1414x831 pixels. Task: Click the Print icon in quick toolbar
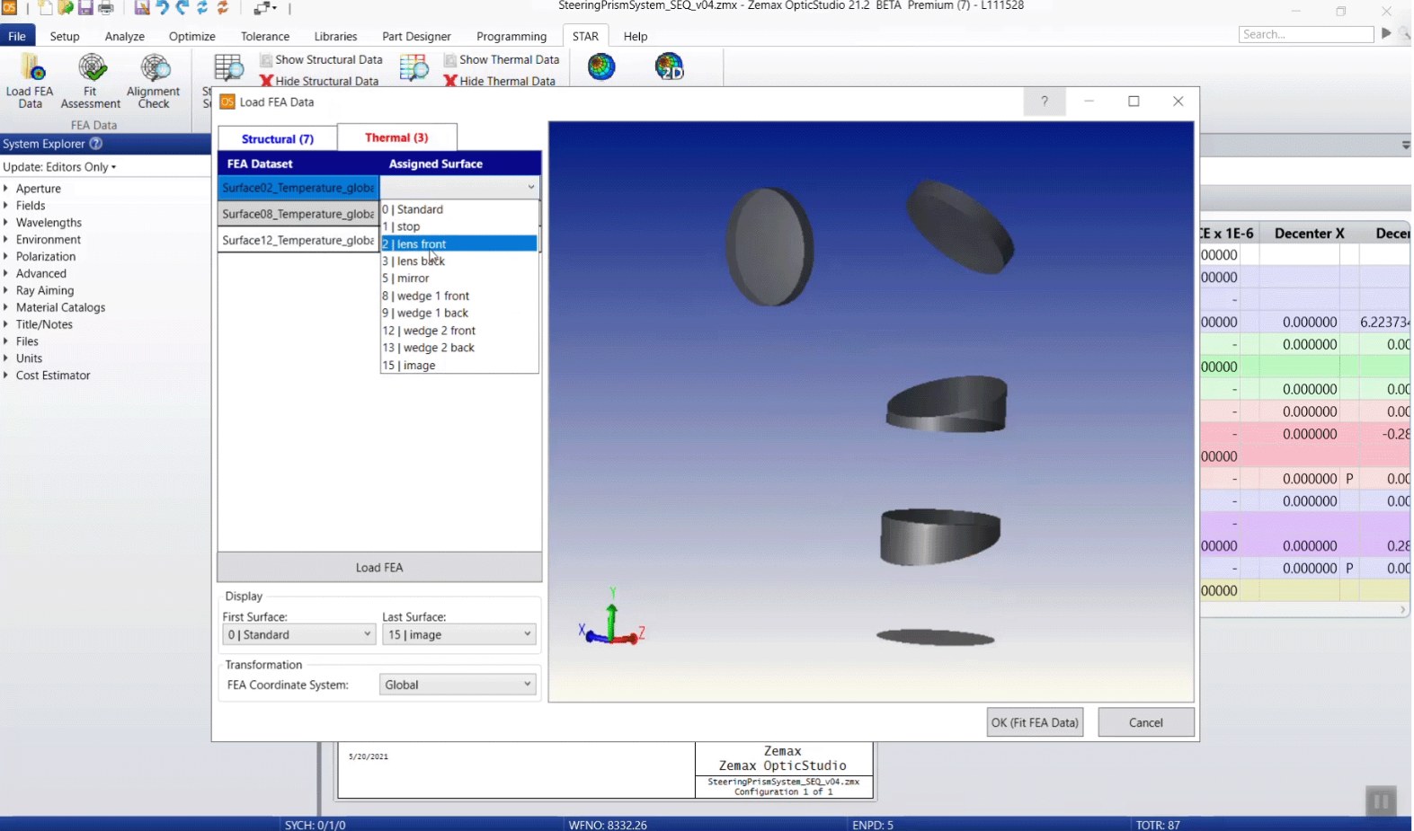coord(106,8)
